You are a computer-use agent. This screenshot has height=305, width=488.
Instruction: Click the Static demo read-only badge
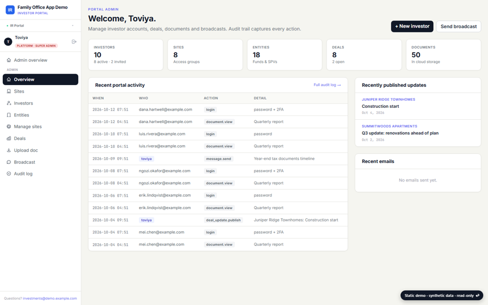coord(441,295)
